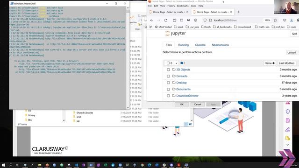Click the Jupyter logo
Screen dimensions: 299x168
tap(176, 33)
